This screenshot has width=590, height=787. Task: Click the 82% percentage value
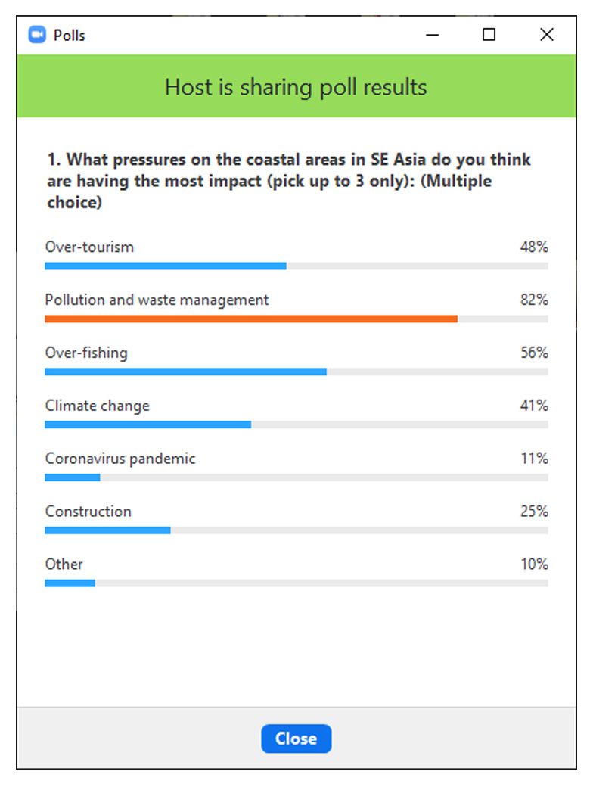(534, 300)
